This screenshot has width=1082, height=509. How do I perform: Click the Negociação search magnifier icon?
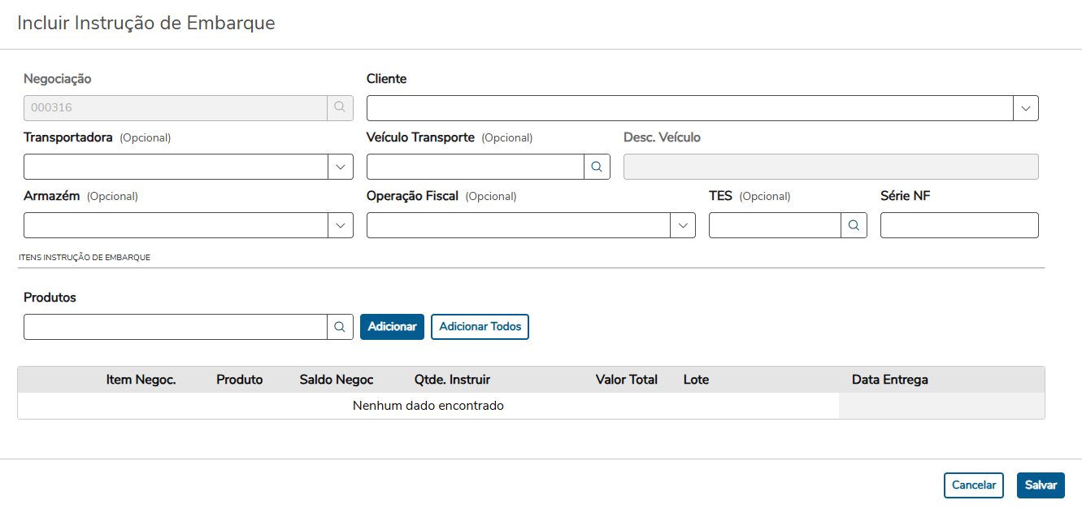340,108
